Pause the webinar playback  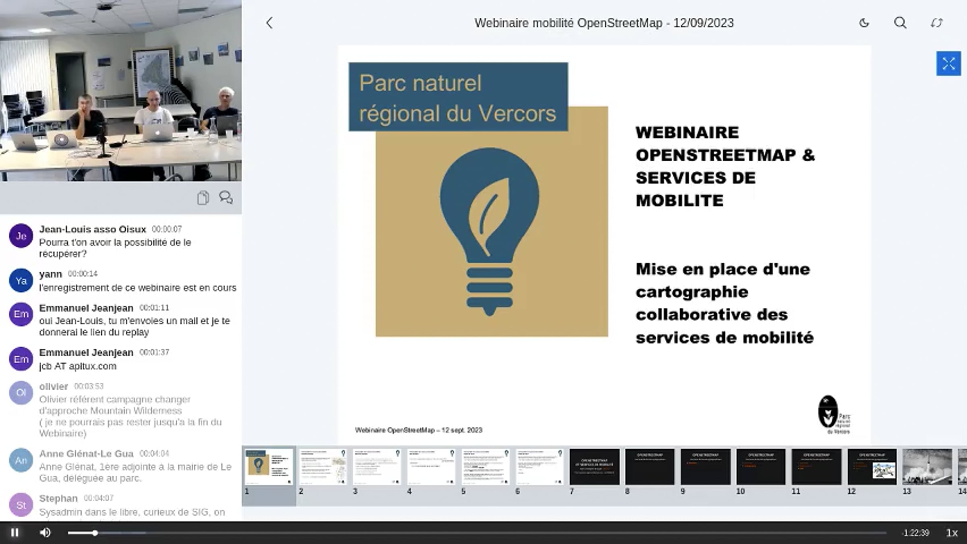click(15, 533)
